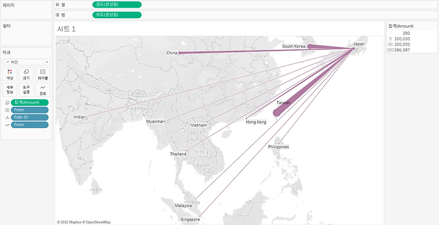Select the From pill beside the label icon
Viewport: 439px width, 225px height.
(x=30, y=110)
